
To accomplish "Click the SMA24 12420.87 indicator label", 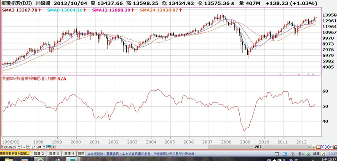I will pos(161,10).
